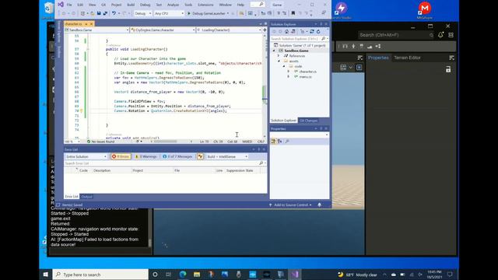The height and width of the screenshot is (280, 498).
Task: Click the editor horizontal scrollbar
Action: [x=171, y=142]
